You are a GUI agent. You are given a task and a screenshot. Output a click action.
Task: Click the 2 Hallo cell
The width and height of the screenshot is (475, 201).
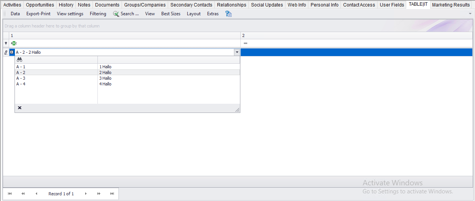click(169, 72)
